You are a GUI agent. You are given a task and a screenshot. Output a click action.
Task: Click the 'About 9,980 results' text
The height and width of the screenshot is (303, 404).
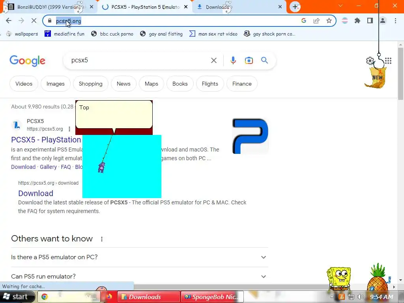(x=42, y=107)
